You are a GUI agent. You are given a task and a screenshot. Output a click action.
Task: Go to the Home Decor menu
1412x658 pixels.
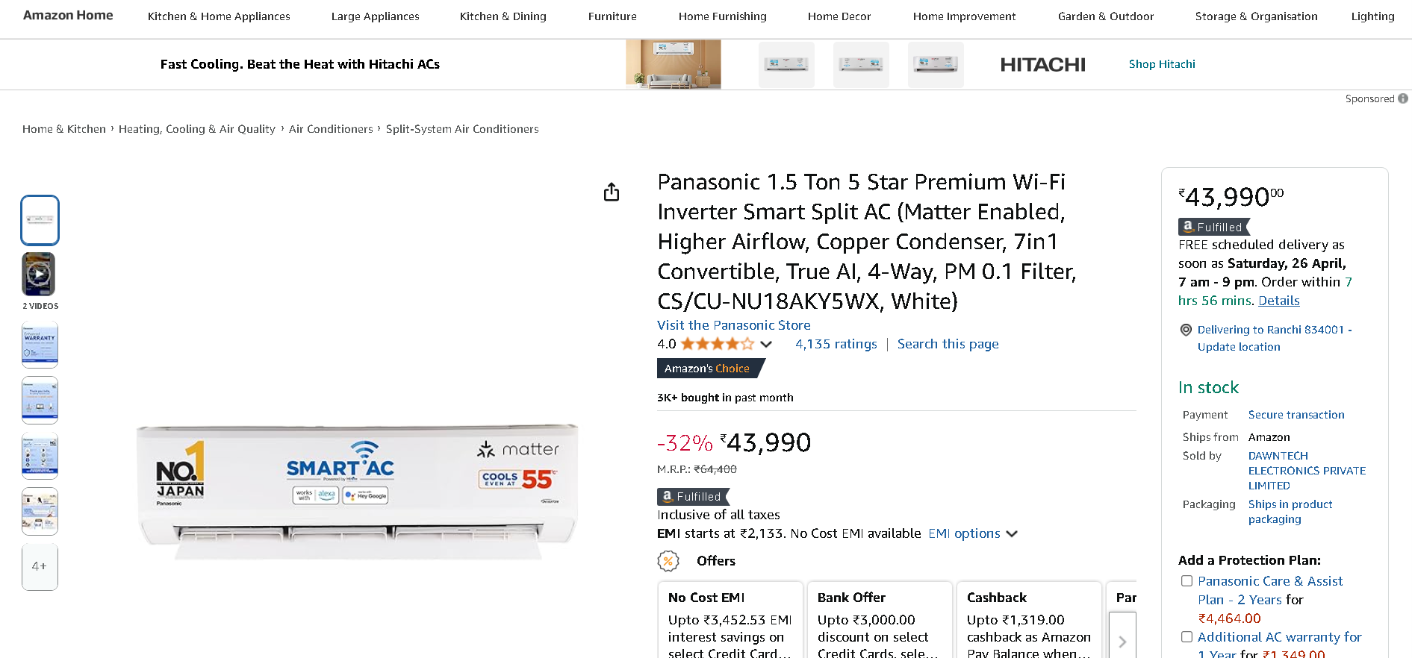(839, 16)
